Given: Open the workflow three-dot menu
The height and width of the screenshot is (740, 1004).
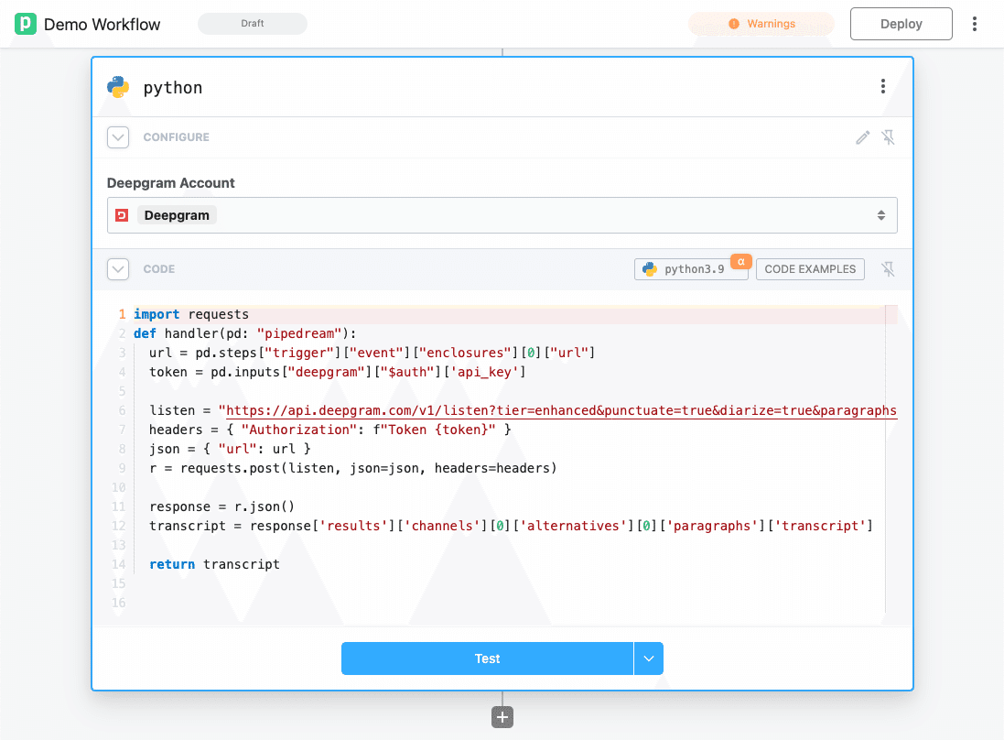Looking at the screenshot, I should point(975,24).
